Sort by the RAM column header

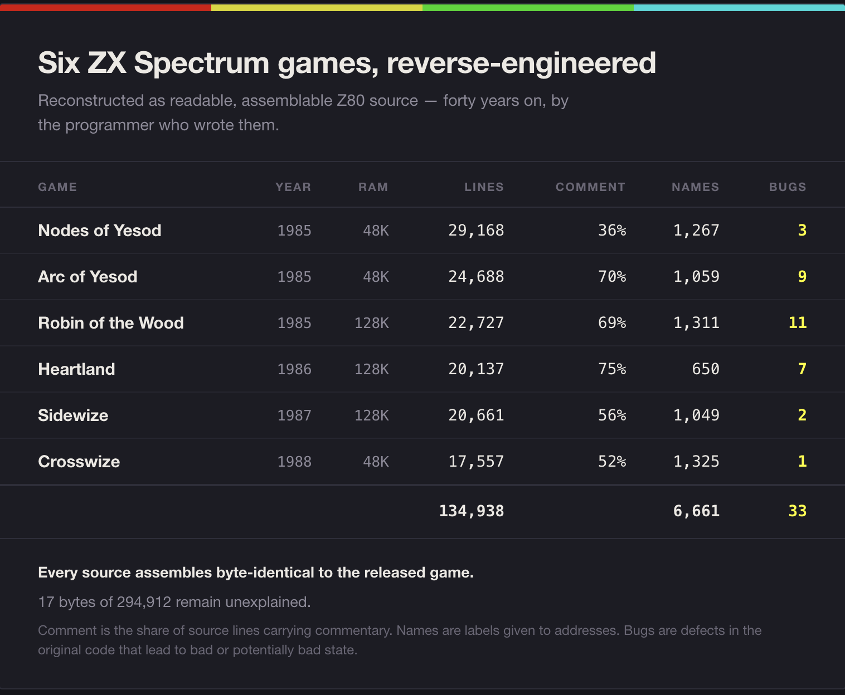(x=373, y=187)
